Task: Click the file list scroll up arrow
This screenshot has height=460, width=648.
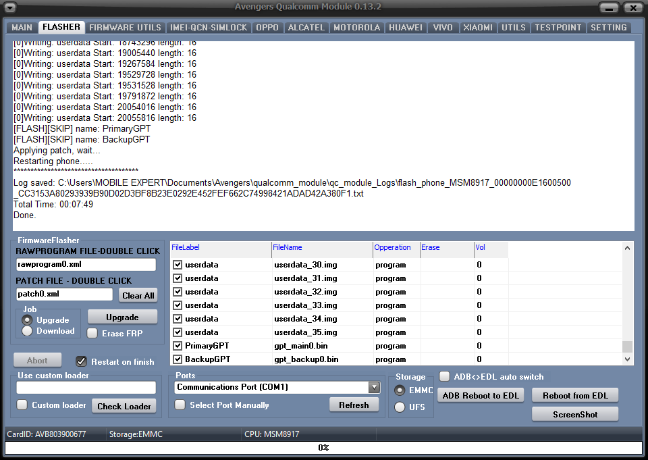Action: (627, 248)
